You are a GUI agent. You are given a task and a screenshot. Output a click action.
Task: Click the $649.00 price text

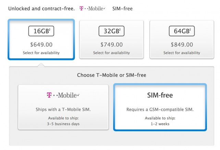[x=41, y=45]
